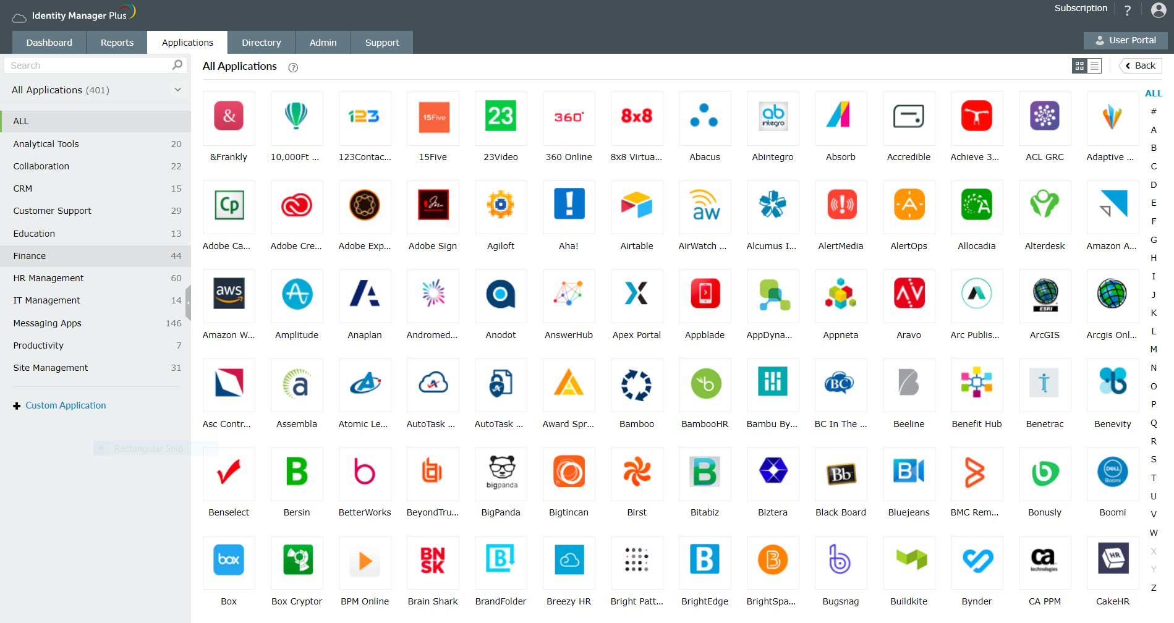The width and height of the screenshot is (1174, 623).
Task: Filter apps by letter S
Action: click(1154, 459)
